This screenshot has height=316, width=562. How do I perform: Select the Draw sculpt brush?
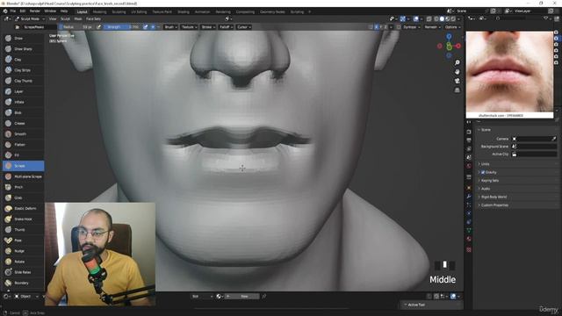(24, 38)
